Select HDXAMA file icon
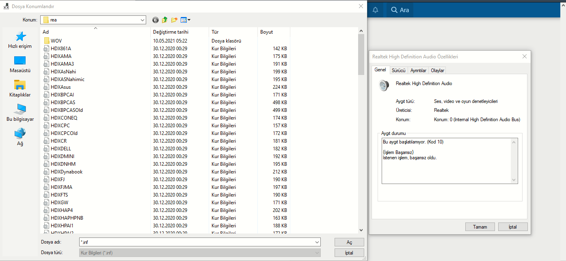 46,56
